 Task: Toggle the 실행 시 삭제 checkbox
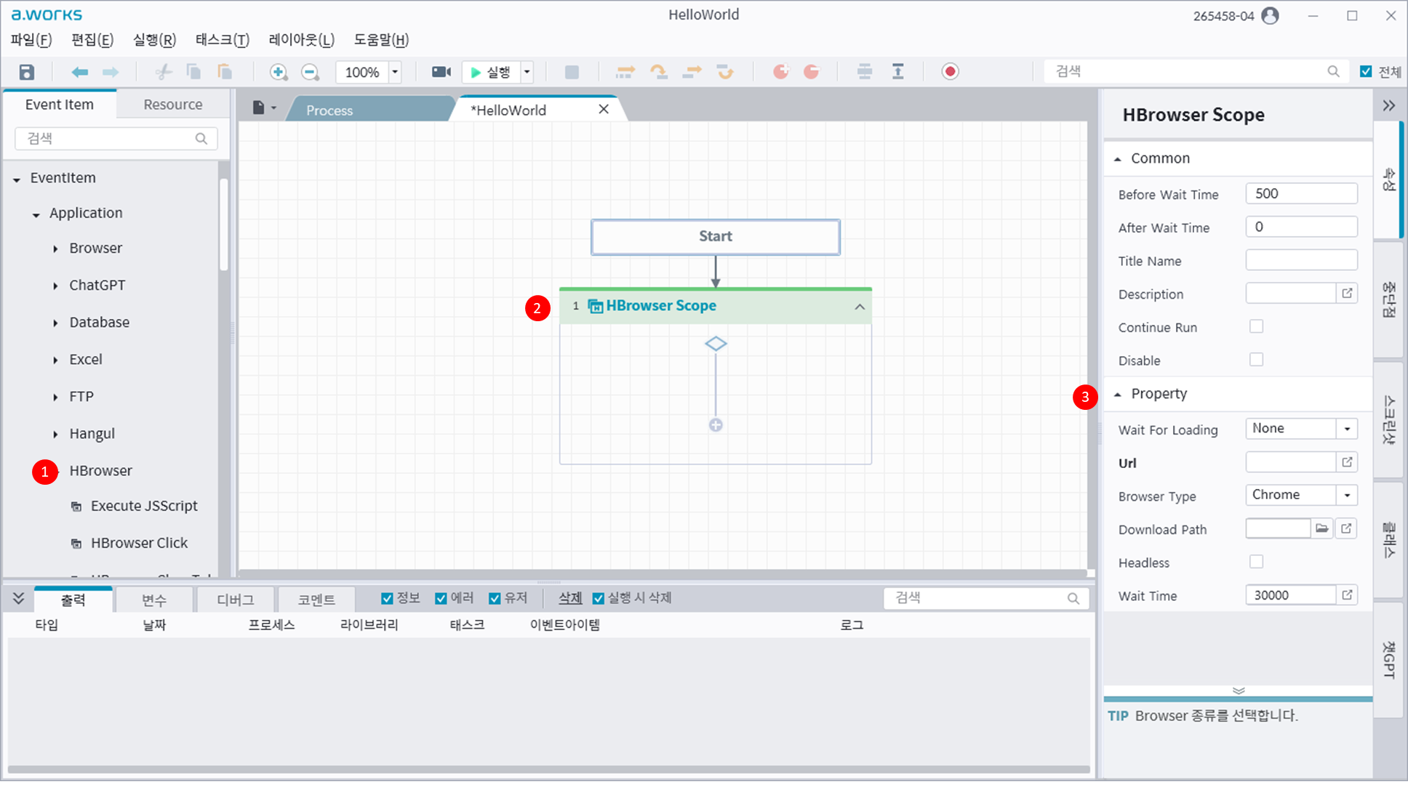tap(599, 598)
